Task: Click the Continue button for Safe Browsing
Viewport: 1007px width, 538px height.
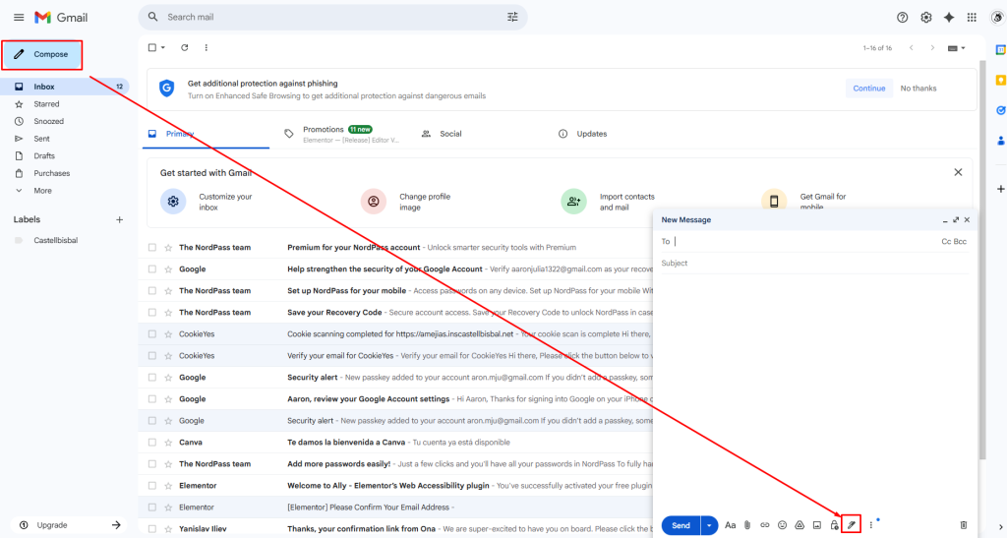Action: click(x=868, y=89)
